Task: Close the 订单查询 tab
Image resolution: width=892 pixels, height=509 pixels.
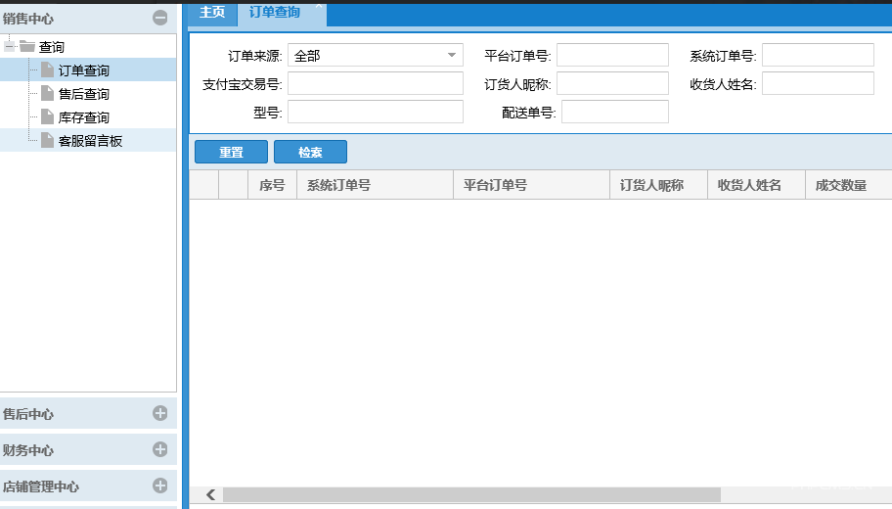Action: (319, 6)
